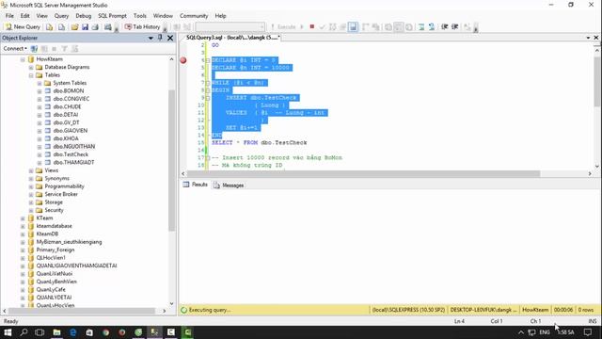This screenshot has width=602, height=339.
Task: Click the Connect Object Explorer icon beside Connect
Action: click(34, 49)
